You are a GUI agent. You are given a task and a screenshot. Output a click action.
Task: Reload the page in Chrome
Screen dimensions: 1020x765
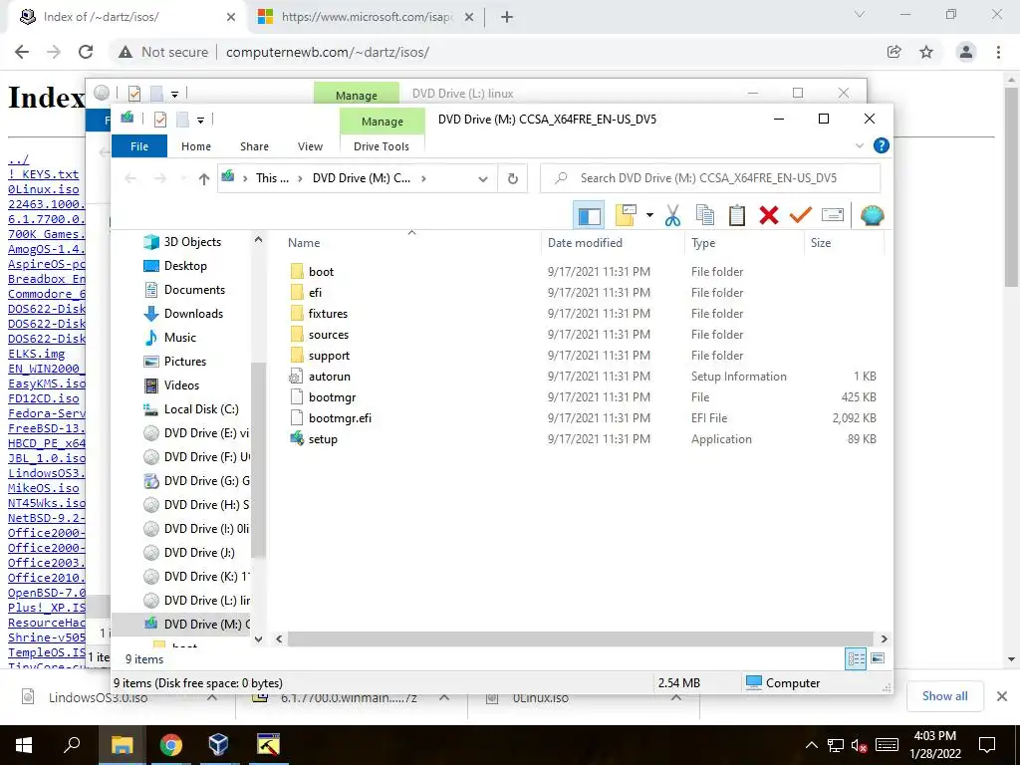click(86, 52)
